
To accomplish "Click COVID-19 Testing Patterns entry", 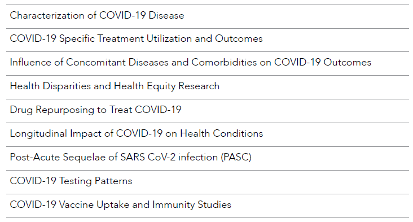I will coord(208,182).
